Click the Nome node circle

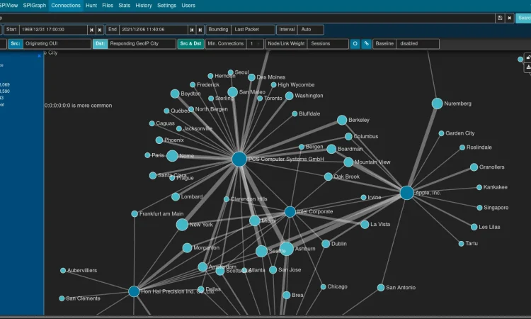tap(172, 156)
